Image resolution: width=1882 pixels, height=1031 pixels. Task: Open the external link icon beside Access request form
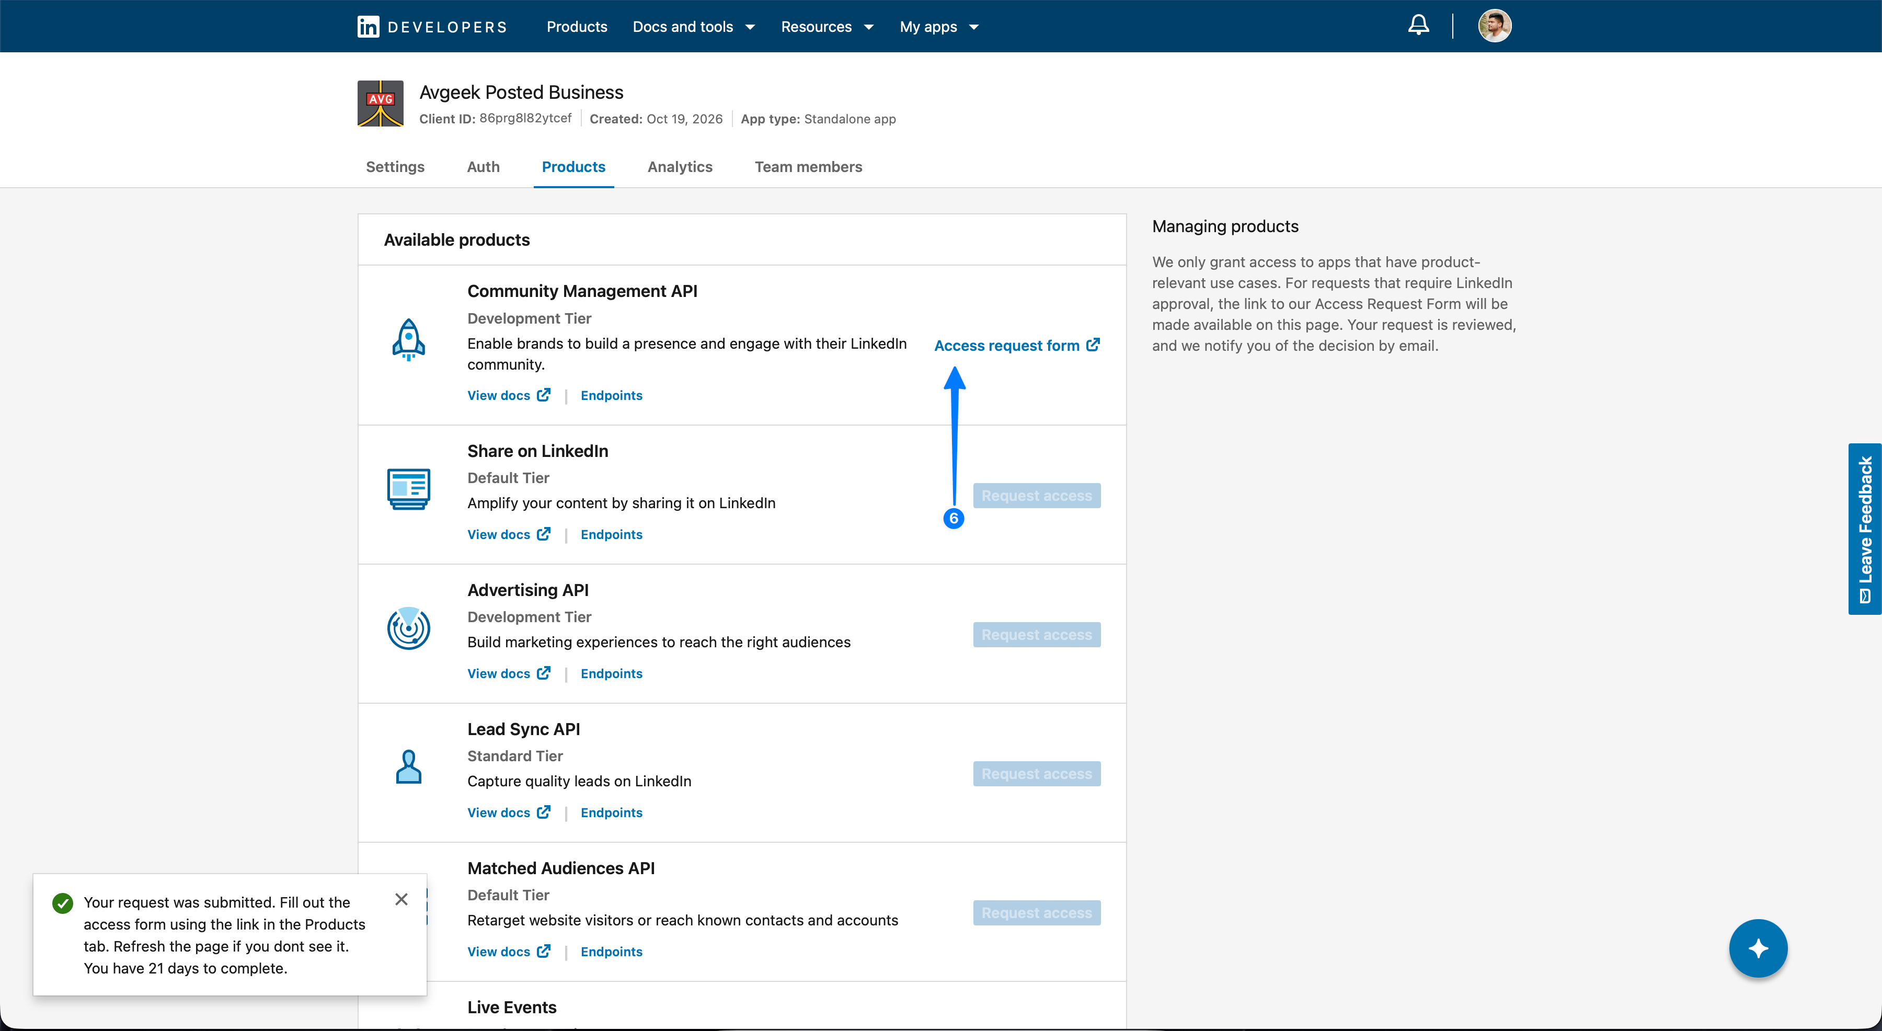point(1093,345)
